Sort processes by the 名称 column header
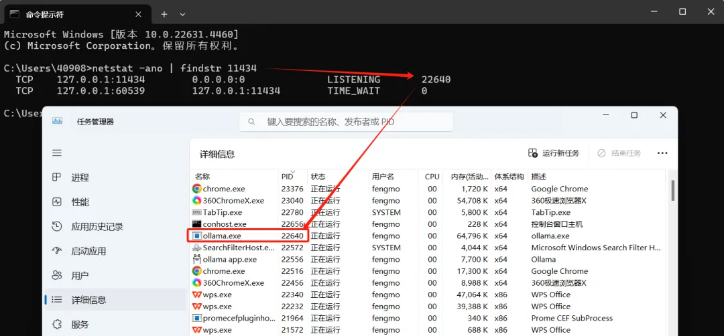Image resolution: width=724 pixels, height=336 pixels. coord(202,177)
